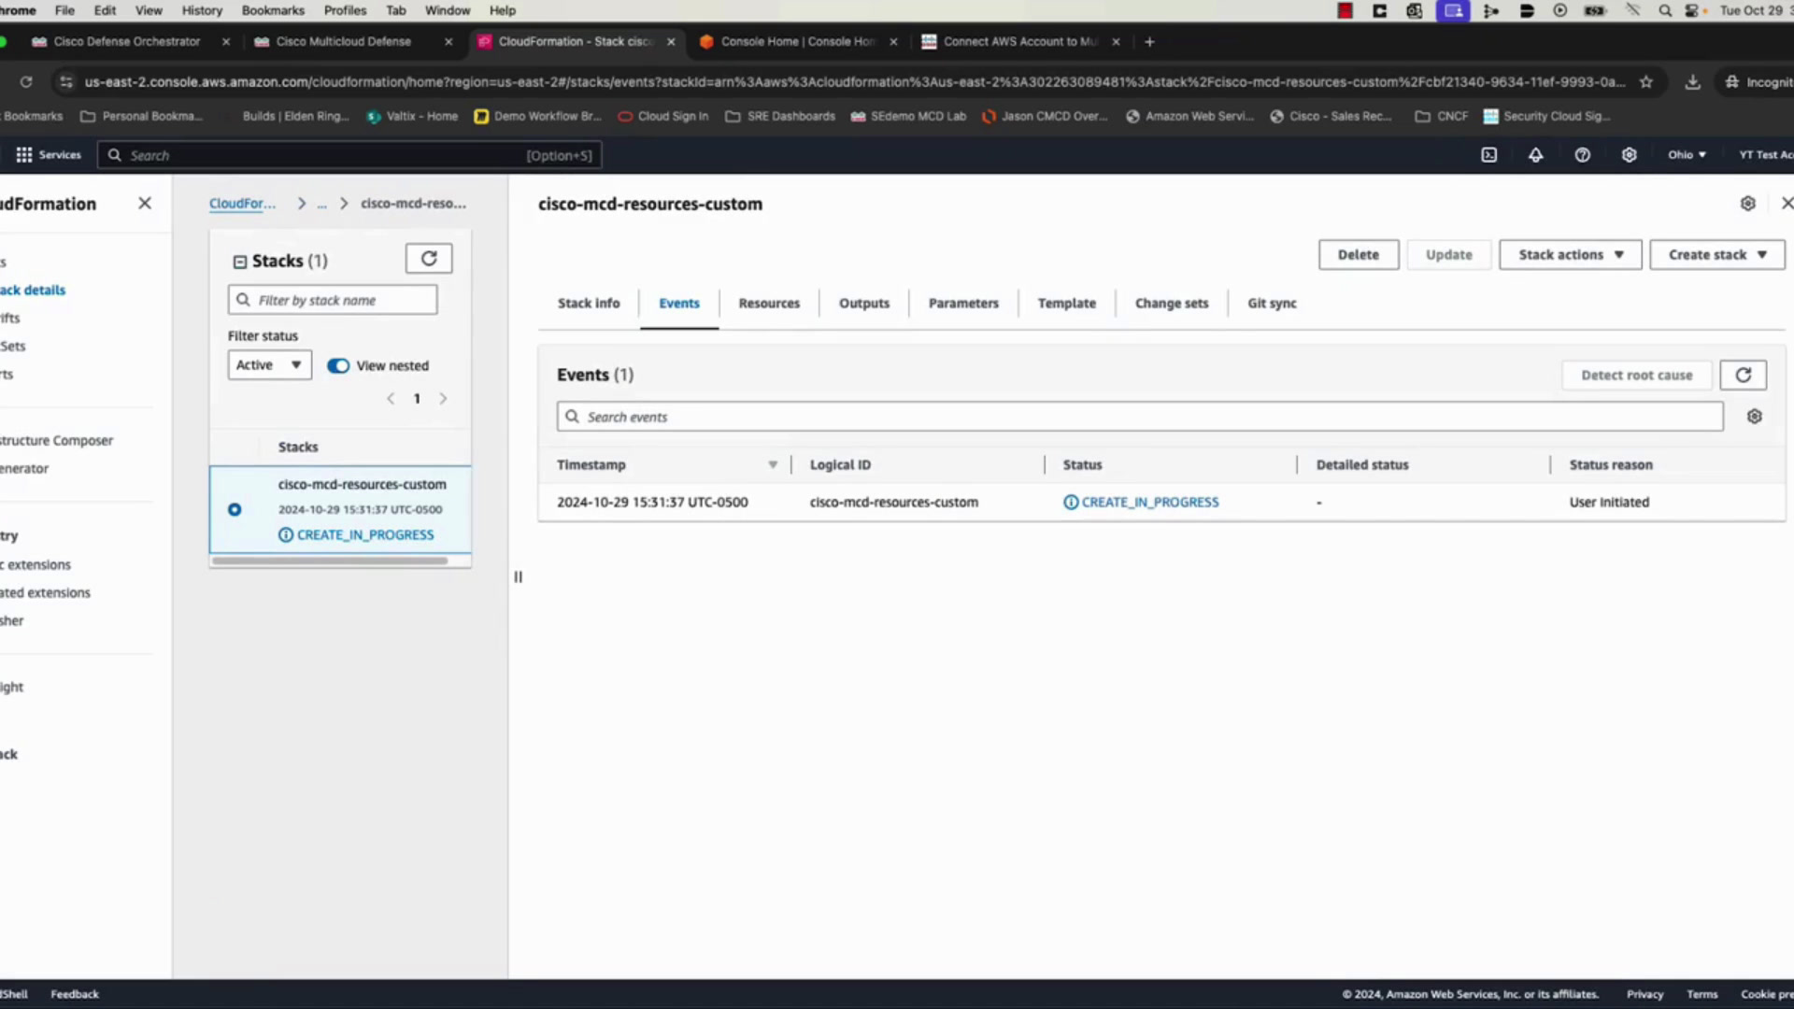The image size is (1794, 1009).
Task: Refresh the Events table
Action: tap(1744, 375)
